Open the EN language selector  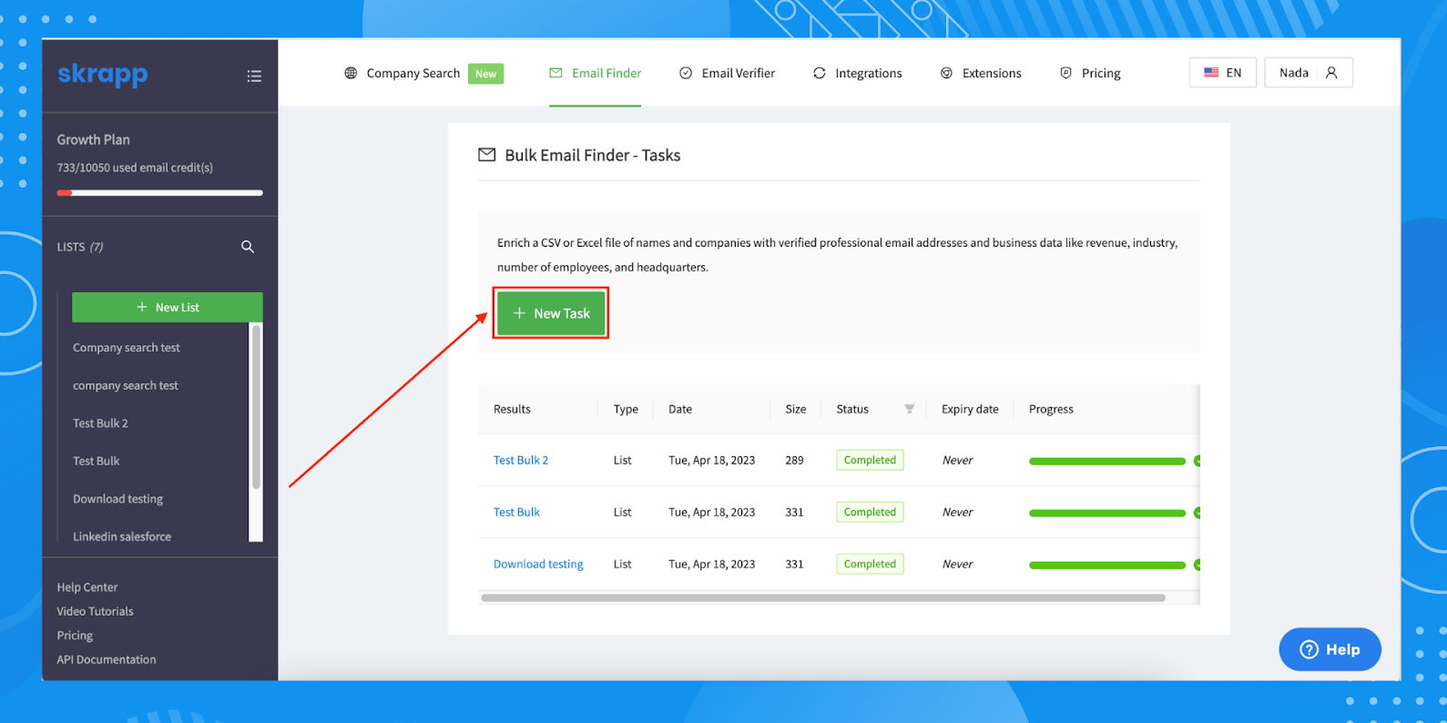[1223, 73]
